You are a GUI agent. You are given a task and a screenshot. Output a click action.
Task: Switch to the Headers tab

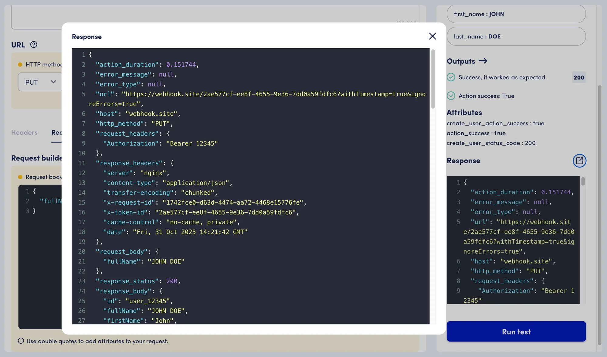(x=24, y=132)
